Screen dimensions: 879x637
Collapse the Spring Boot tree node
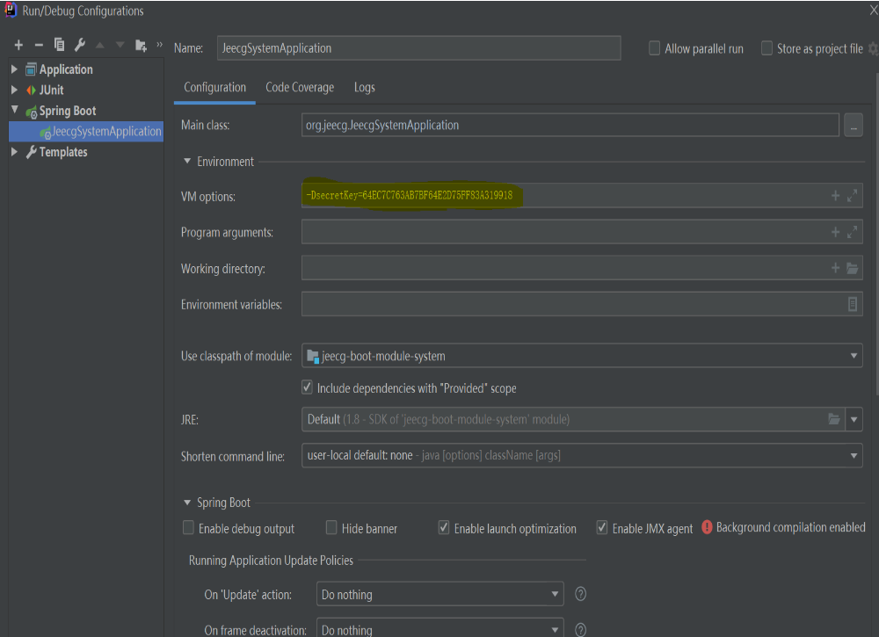[x=15, y=110]
